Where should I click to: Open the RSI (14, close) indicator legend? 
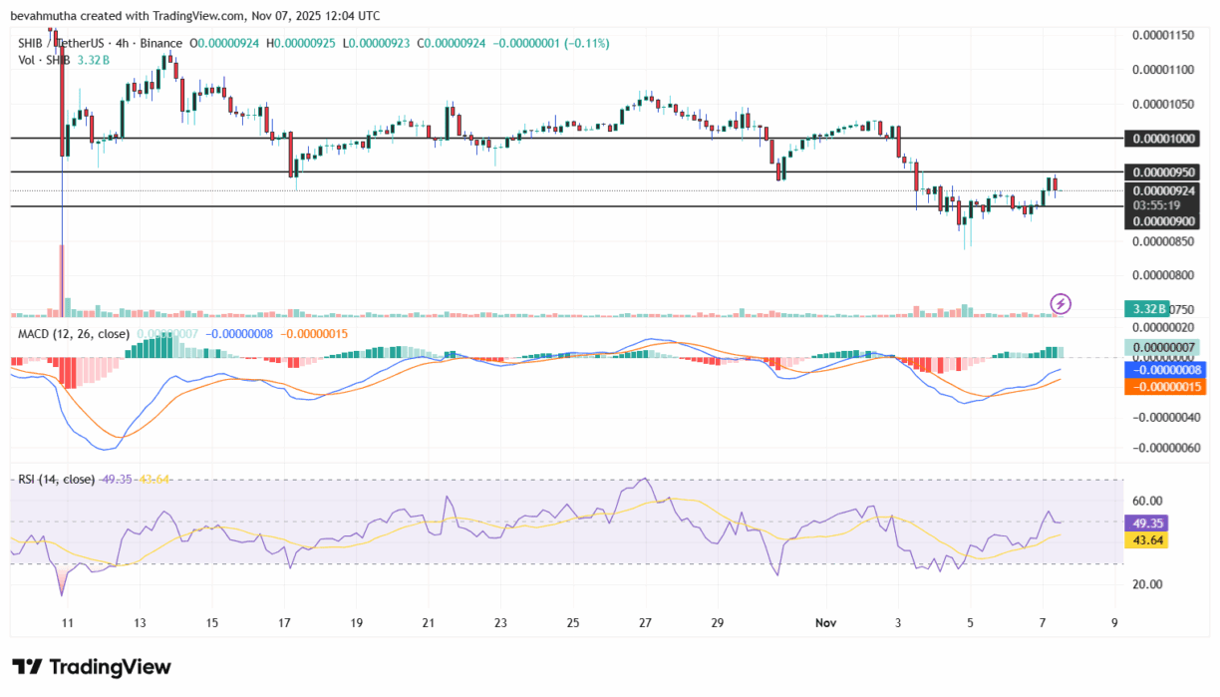click(x=56, y=480)
